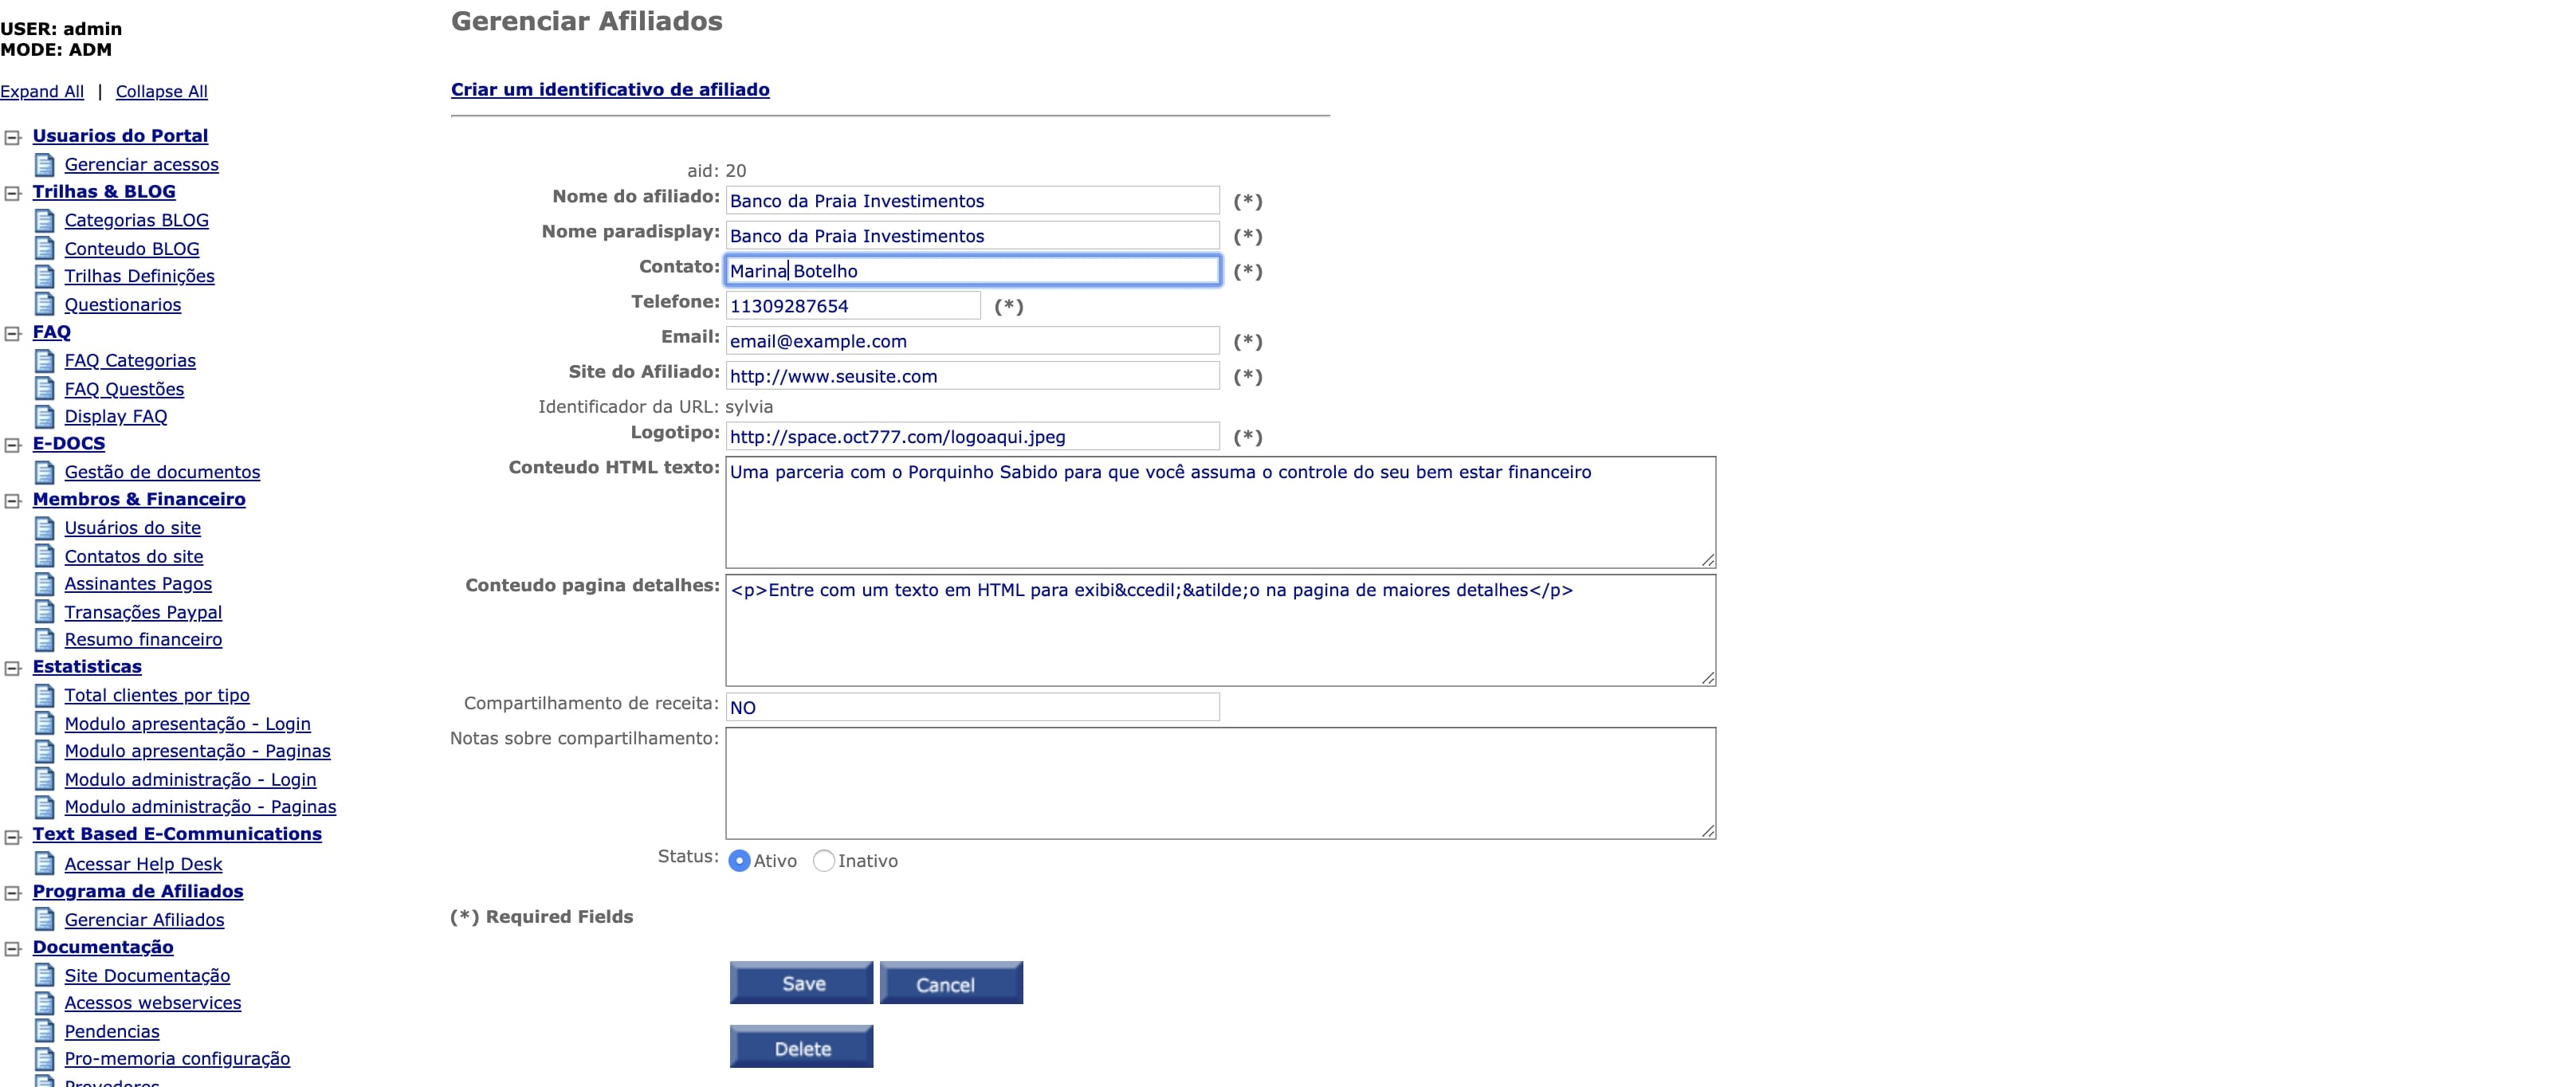
Task: Select the Ativo status radio button
Action: tap(739, 861)
